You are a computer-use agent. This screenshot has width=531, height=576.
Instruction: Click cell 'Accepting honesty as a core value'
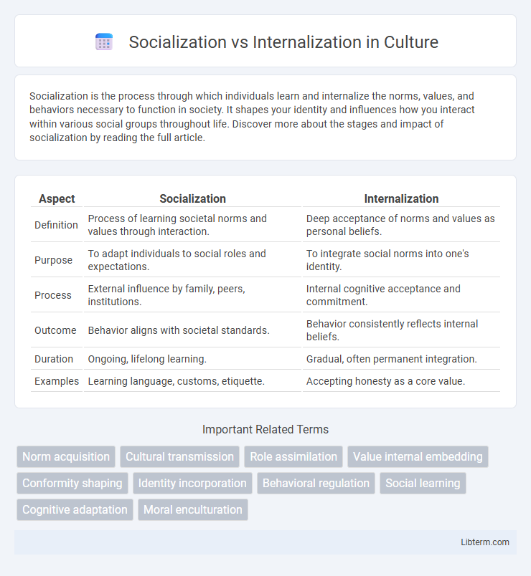click(x=401, y=381)
